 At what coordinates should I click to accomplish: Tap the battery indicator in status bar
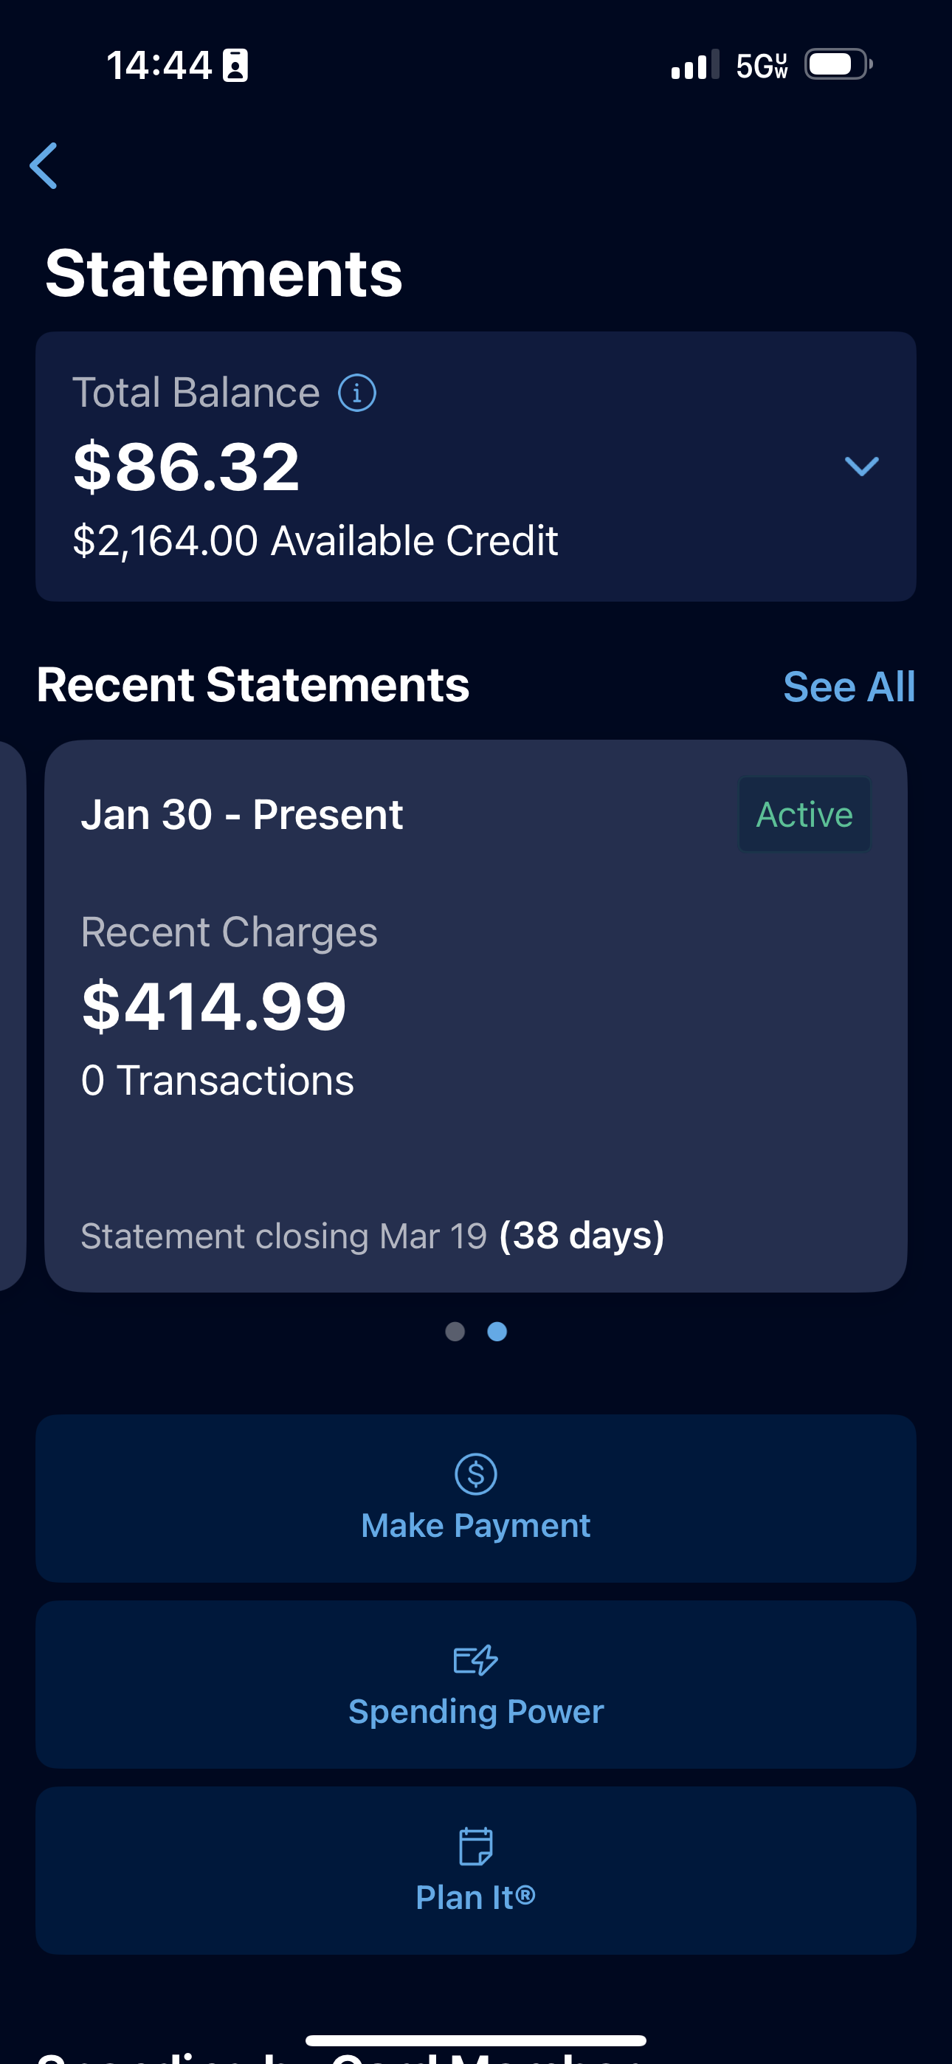click(838, 65)
